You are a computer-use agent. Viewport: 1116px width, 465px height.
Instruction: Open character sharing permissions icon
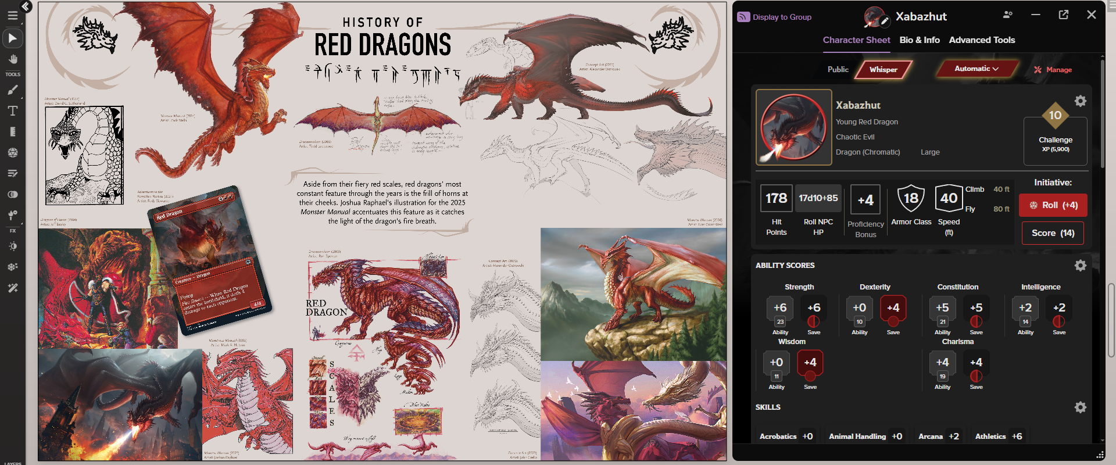1008,15
